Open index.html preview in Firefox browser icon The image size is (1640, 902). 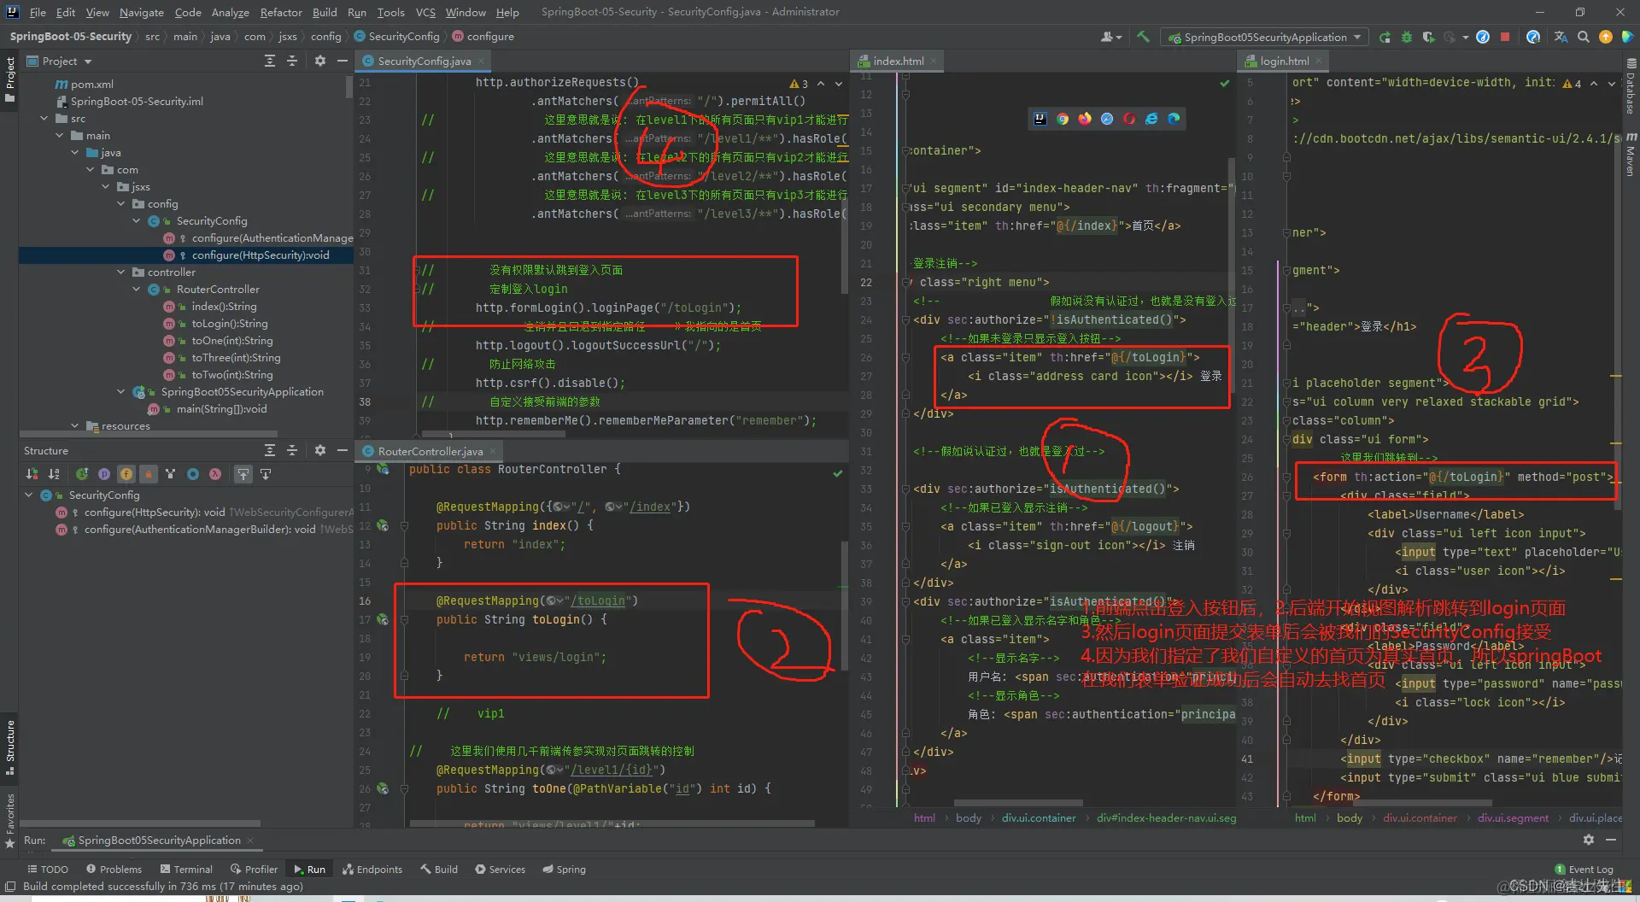pyautogui.click(x=1085, y=119)
